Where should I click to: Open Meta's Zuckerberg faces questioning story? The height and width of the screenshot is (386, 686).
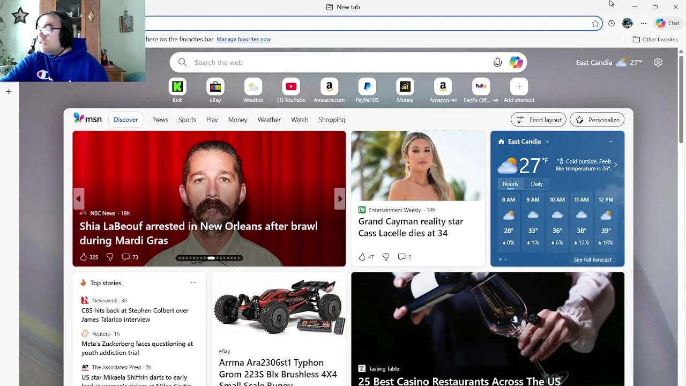[137, 348]
